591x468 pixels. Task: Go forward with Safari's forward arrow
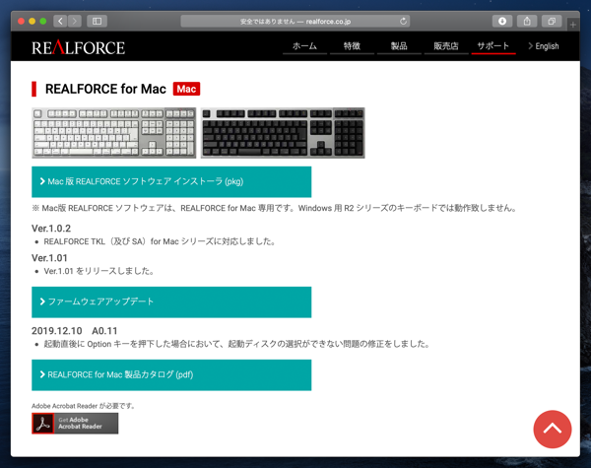75,21
